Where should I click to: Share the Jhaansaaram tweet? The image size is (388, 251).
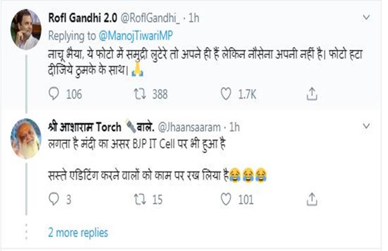[312, 199]
